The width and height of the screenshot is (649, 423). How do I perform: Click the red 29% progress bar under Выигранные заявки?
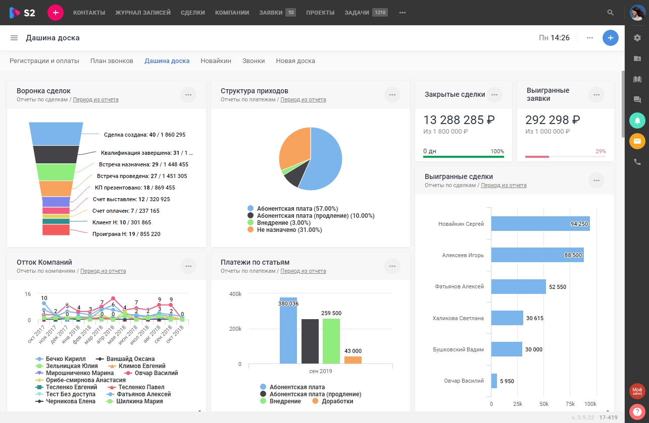(538, 156)
